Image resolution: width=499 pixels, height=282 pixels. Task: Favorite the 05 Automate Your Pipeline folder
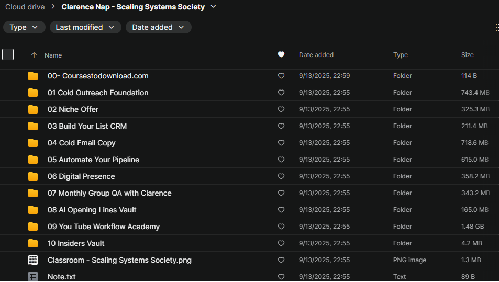281,160
